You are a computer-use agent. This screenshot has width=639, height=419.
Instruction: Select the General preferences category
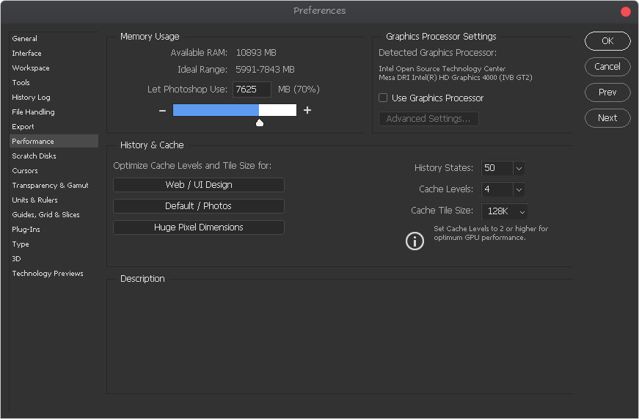[54, 38]
